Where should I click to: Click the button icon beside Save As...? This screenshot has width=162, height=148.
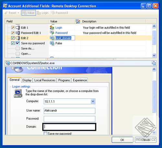(x=17, y=49)
